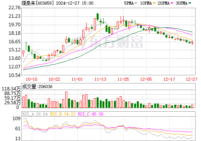Click the 成交量:206036 volume label

(x=37, y=87)
